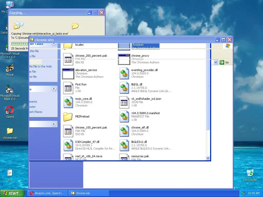Select the libEGL.dll icon
This screenshot has height=197, width=263.
point(124,88)
